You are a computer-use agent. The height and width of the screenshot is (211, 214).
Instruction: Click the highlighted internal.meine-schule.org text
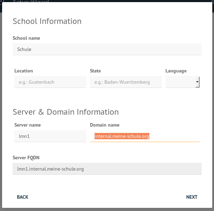(122, 136)
